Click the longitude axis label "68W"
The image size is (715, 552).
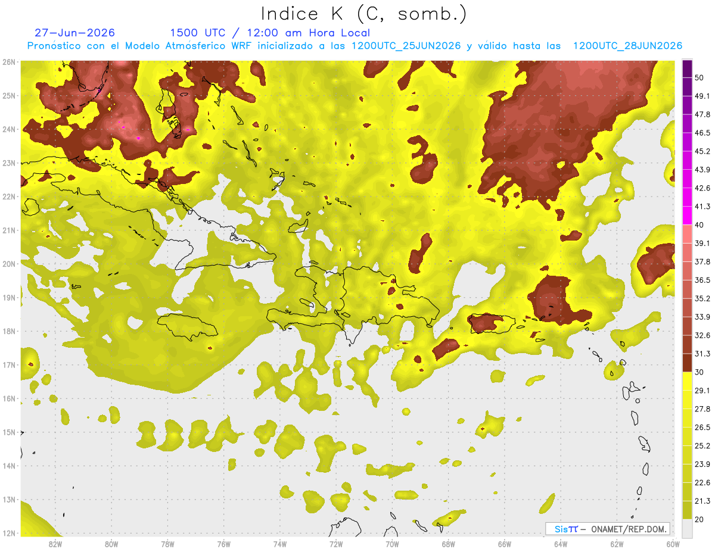pos(448,544)
